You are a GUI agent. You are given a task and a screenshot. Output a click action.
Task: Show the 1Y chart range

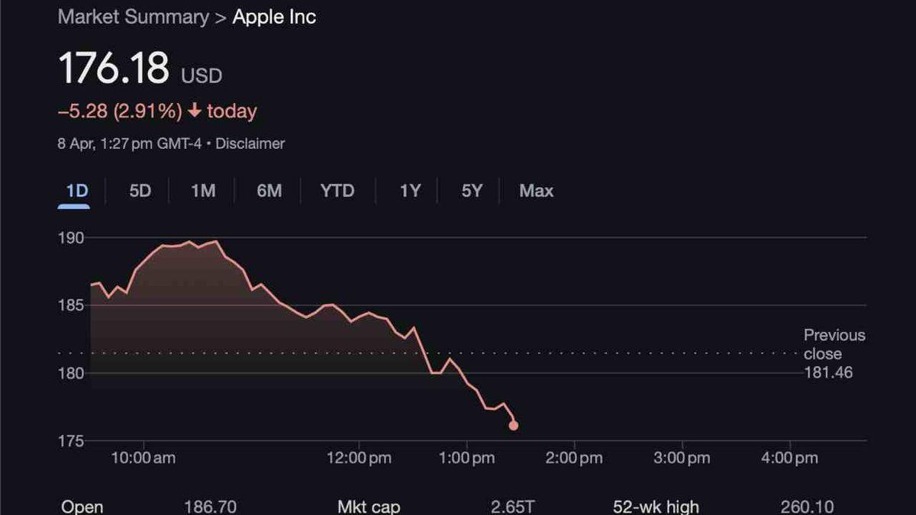click(x=411, y=191)
